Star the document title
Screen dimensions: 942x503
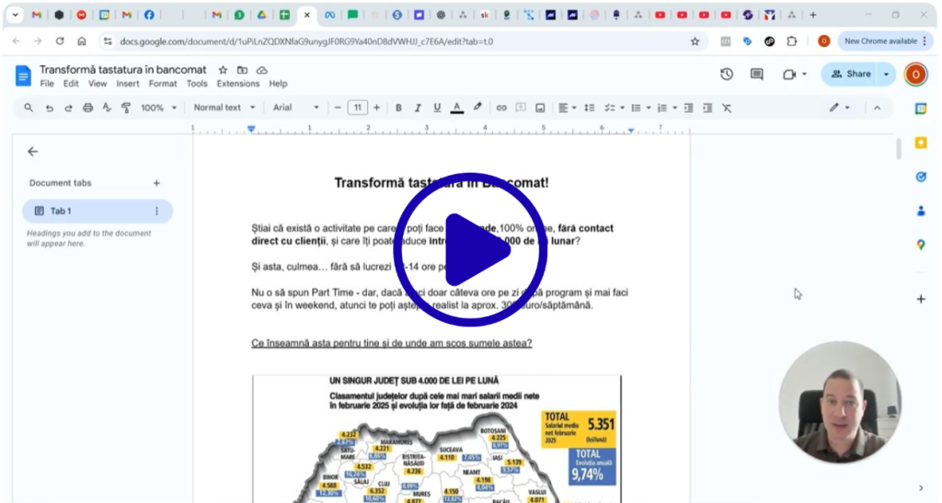[223, 70]
